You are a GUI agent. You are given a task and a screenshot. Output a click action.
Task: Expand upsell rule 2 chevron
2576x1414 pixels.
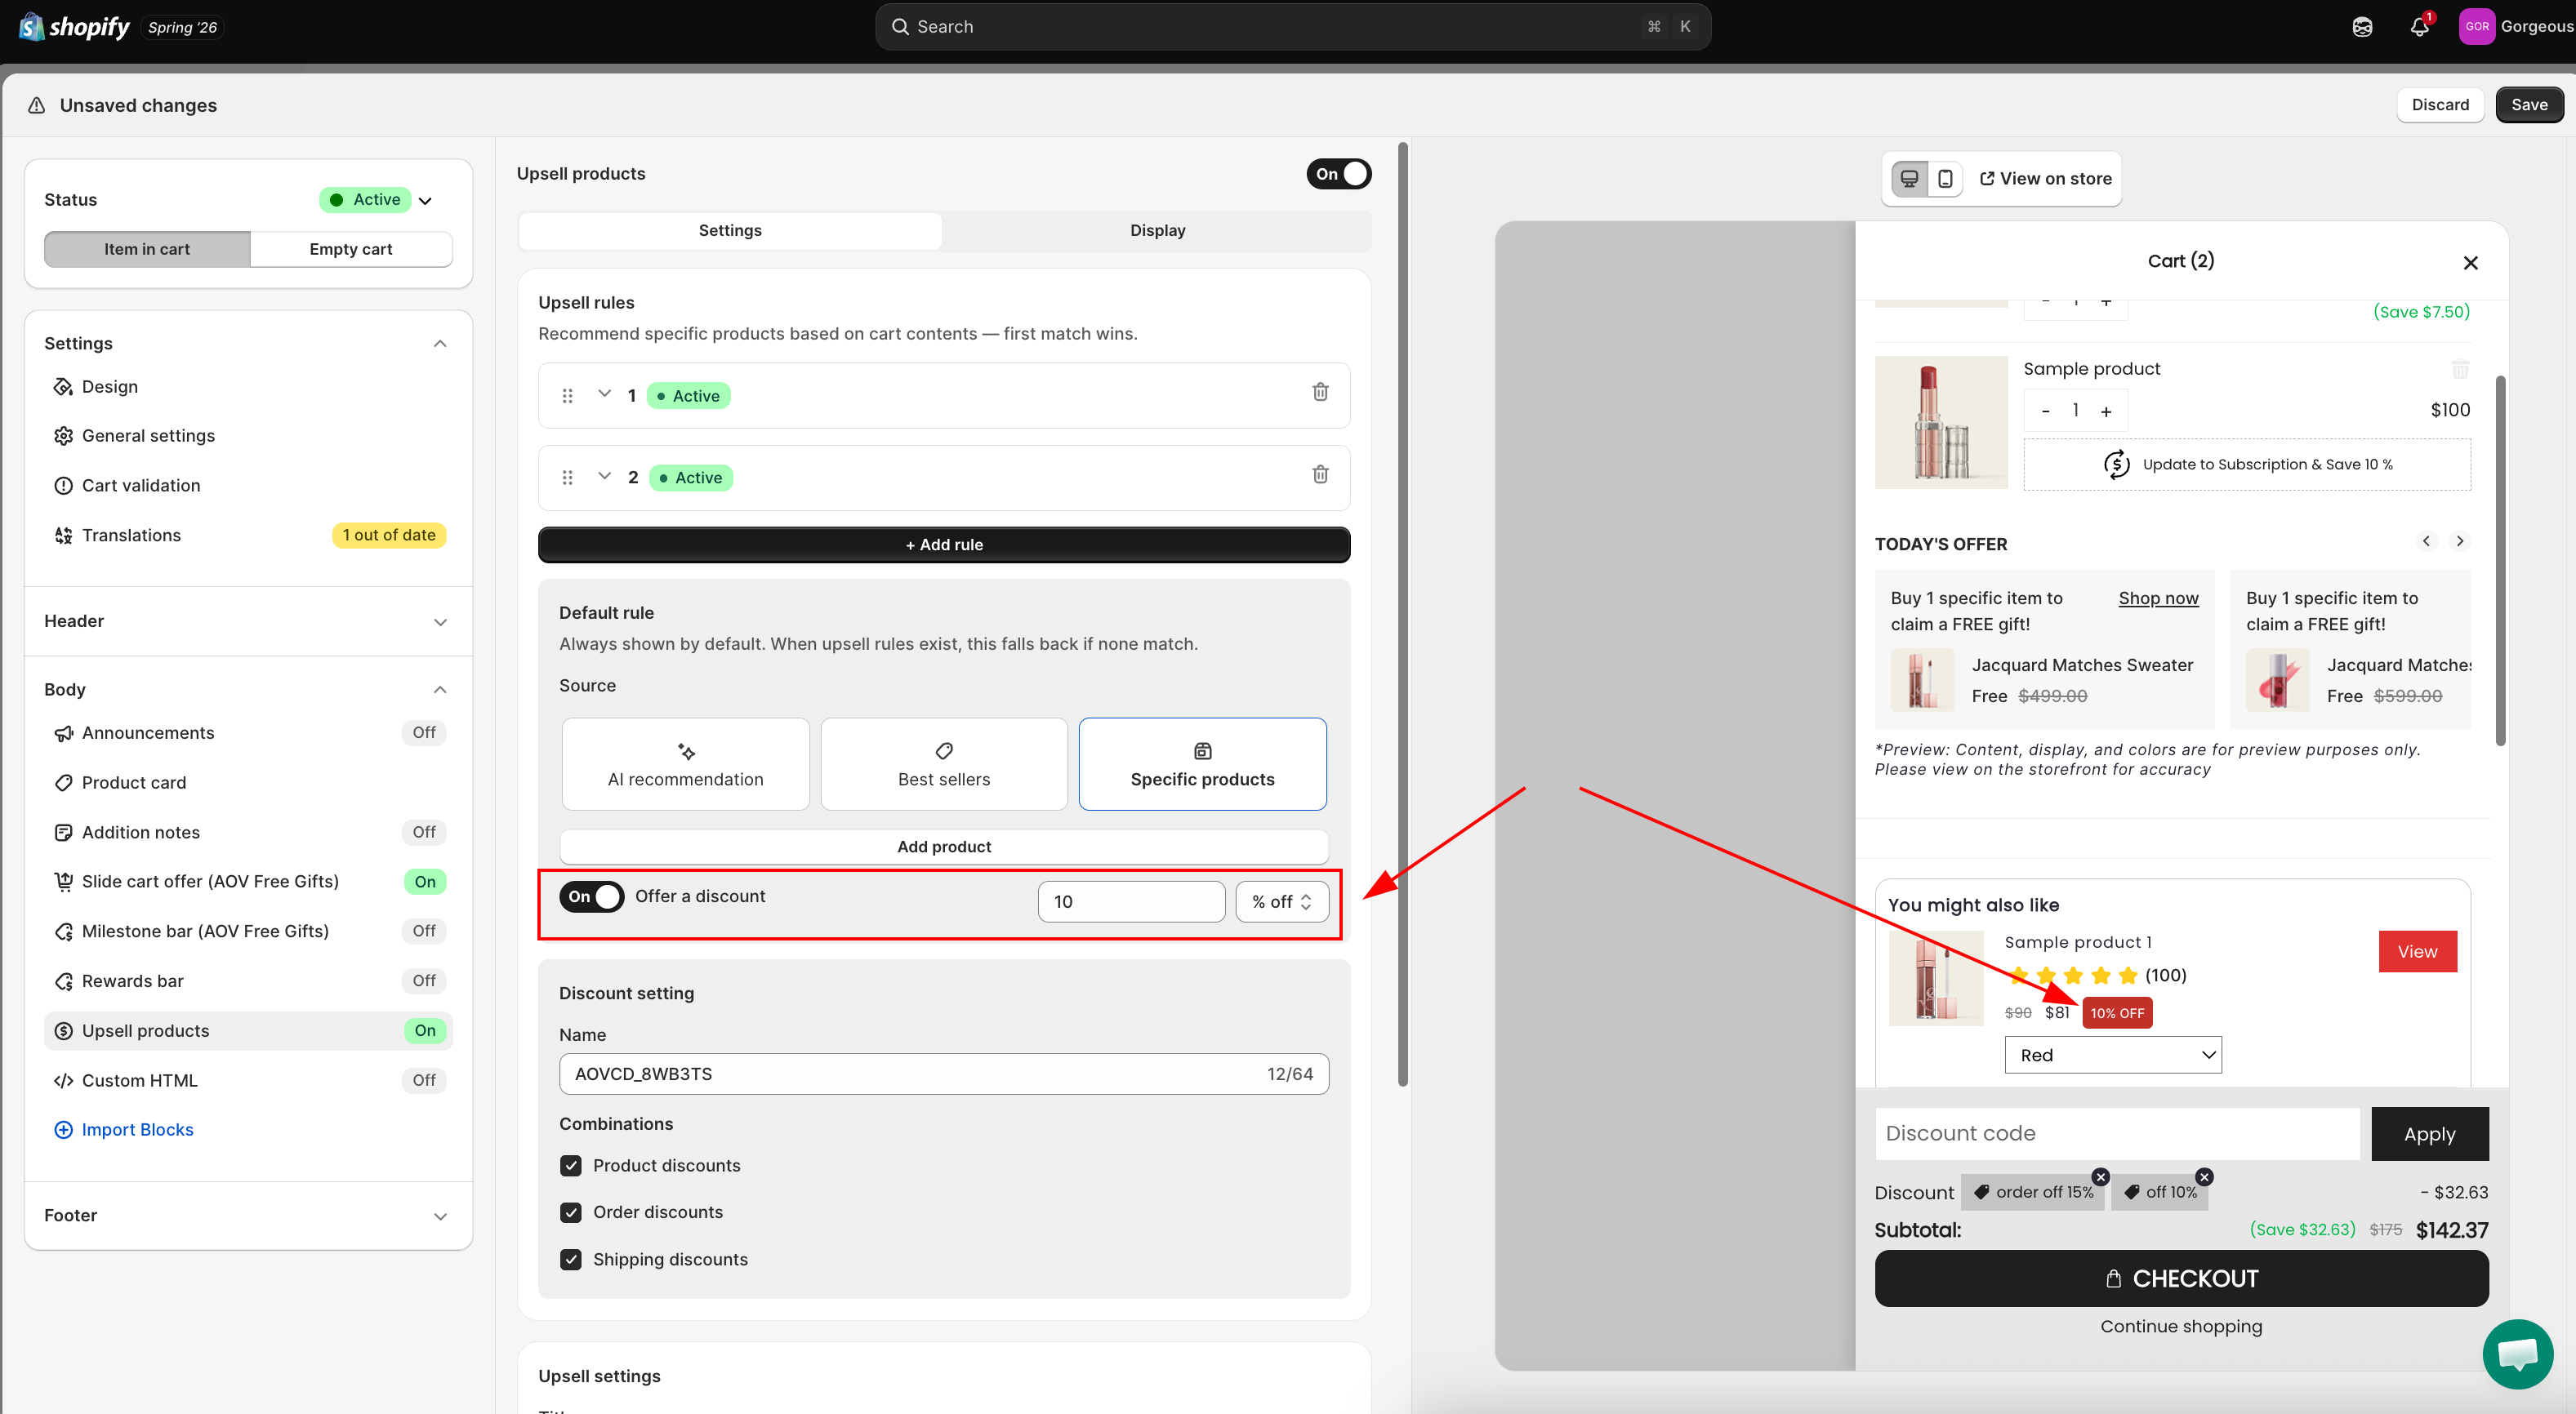(604, 476)
